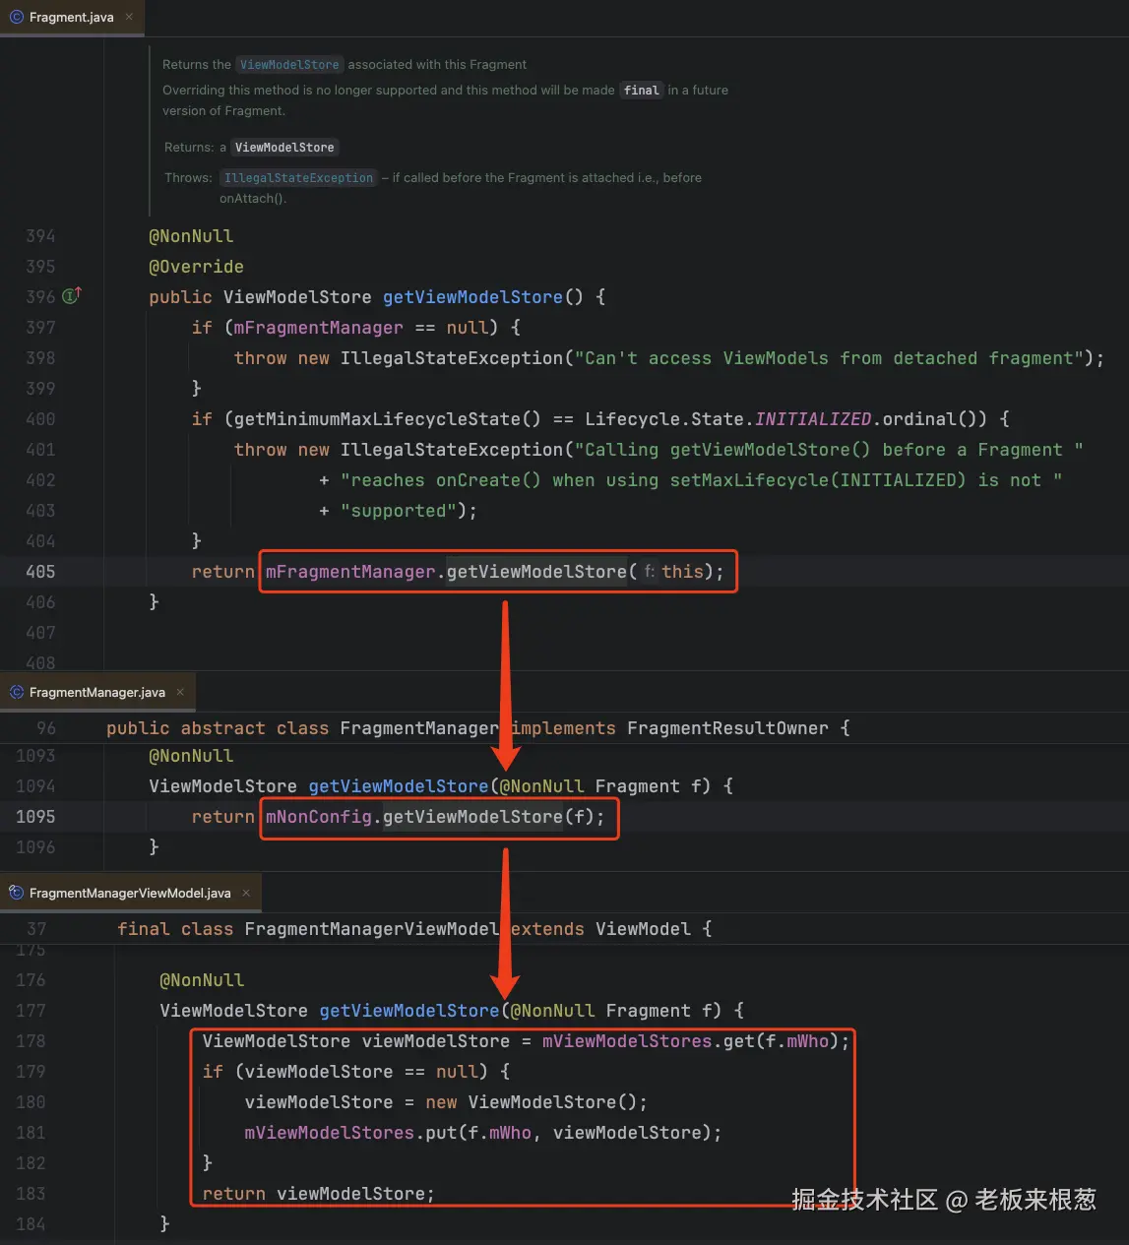Click the 'this' keyword on line 405

(x=682, y=572)
